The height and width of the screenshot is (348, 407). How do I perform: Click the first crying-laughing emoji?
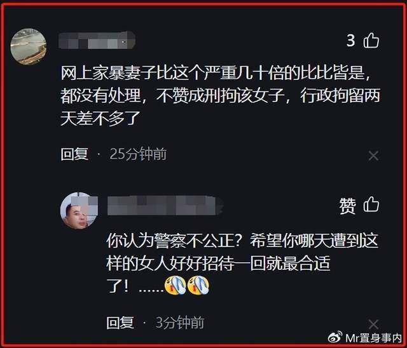(x=176, y=285)
